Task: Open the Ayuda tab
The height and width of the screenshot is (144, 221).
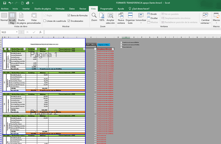Action: [121, 9]
